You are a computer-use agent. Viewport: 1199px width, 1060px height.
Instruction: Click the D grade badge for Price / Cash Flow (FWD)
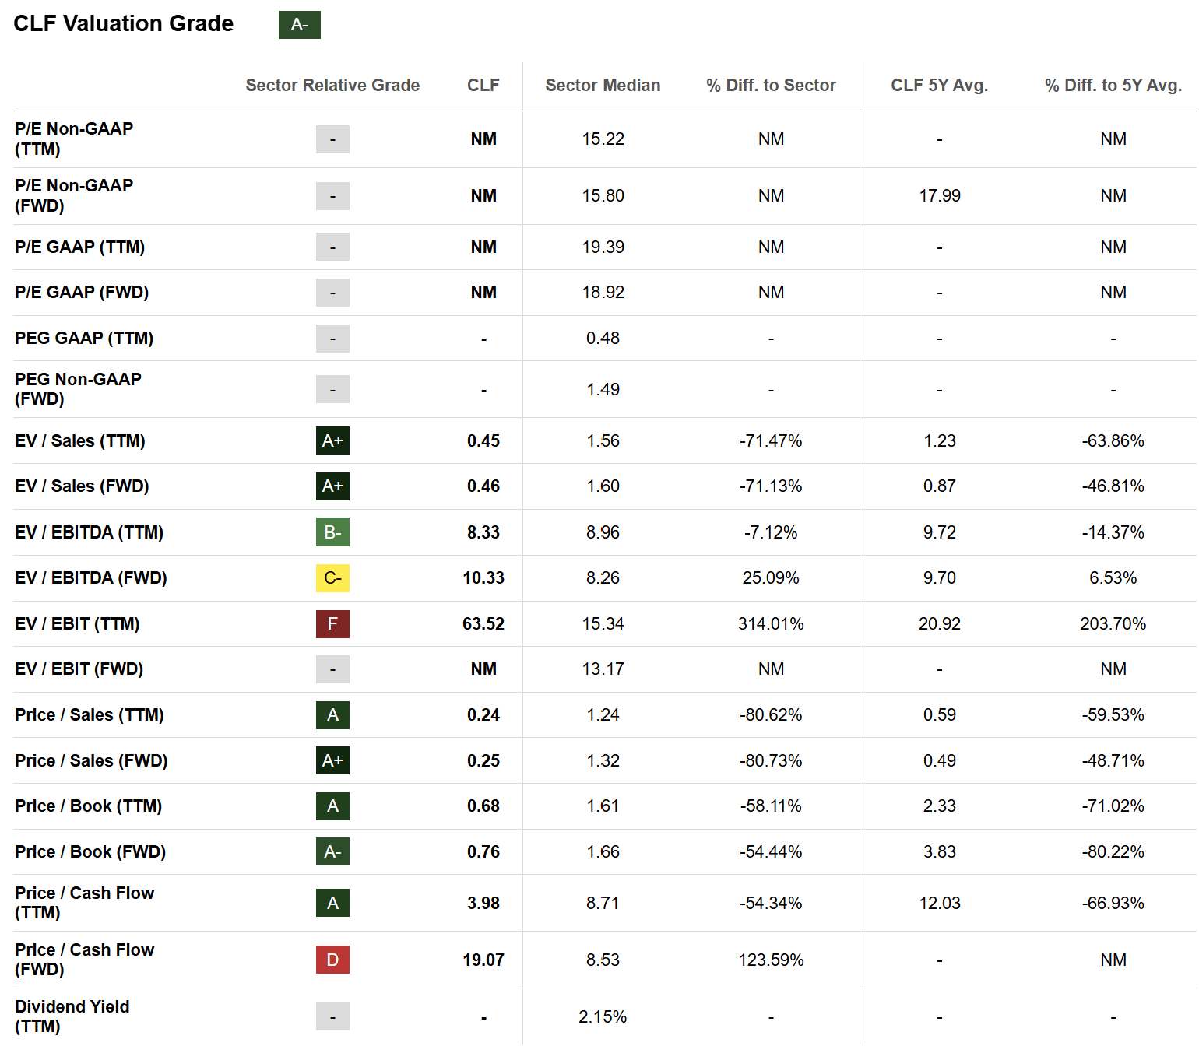(x=332, y=960)
